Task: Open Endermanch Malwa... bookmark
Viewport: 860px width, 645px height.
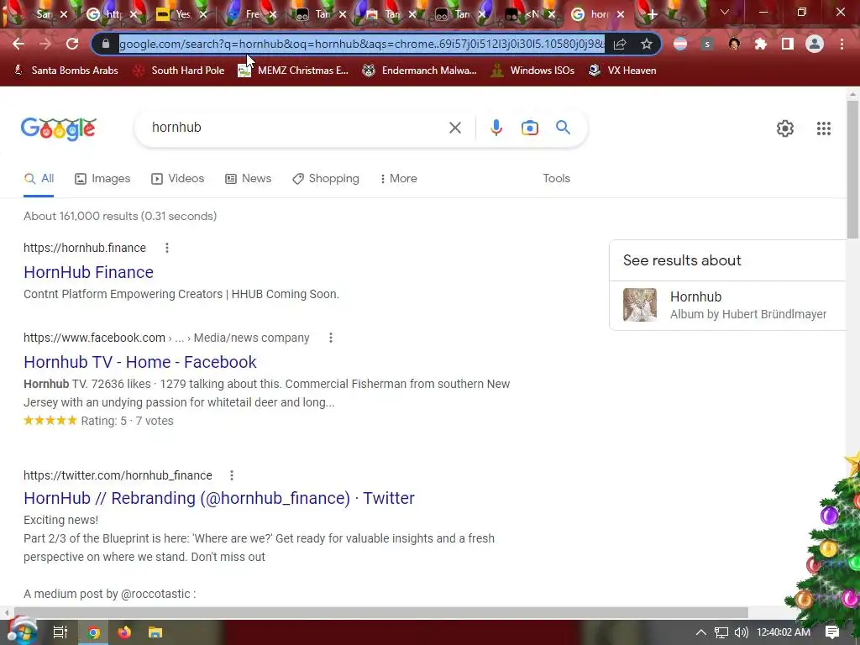Action: 419,71
